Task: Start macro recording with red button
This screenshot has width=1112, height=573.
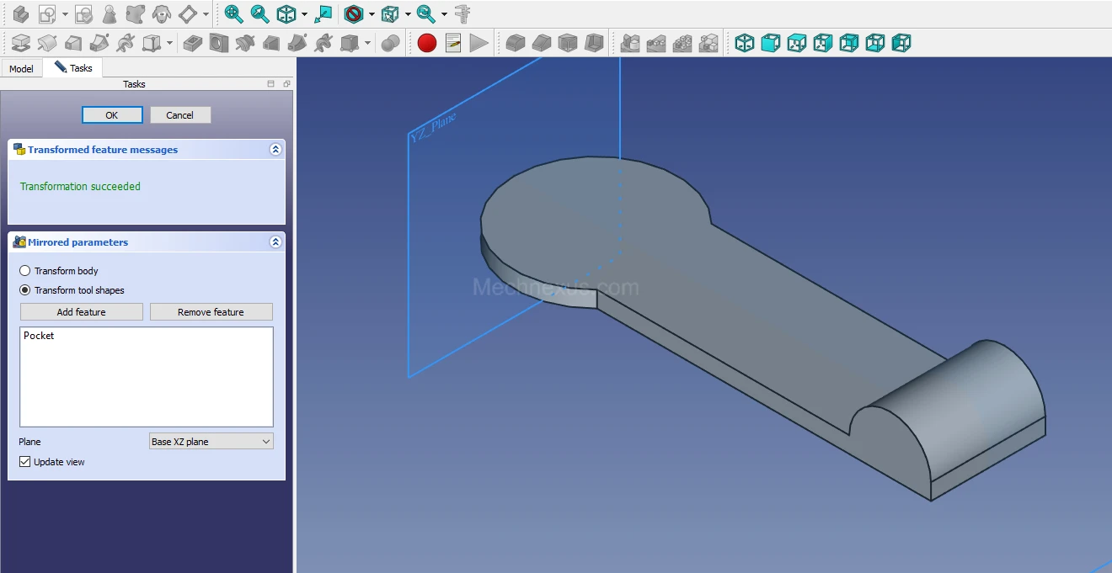Action: (427, 43)
